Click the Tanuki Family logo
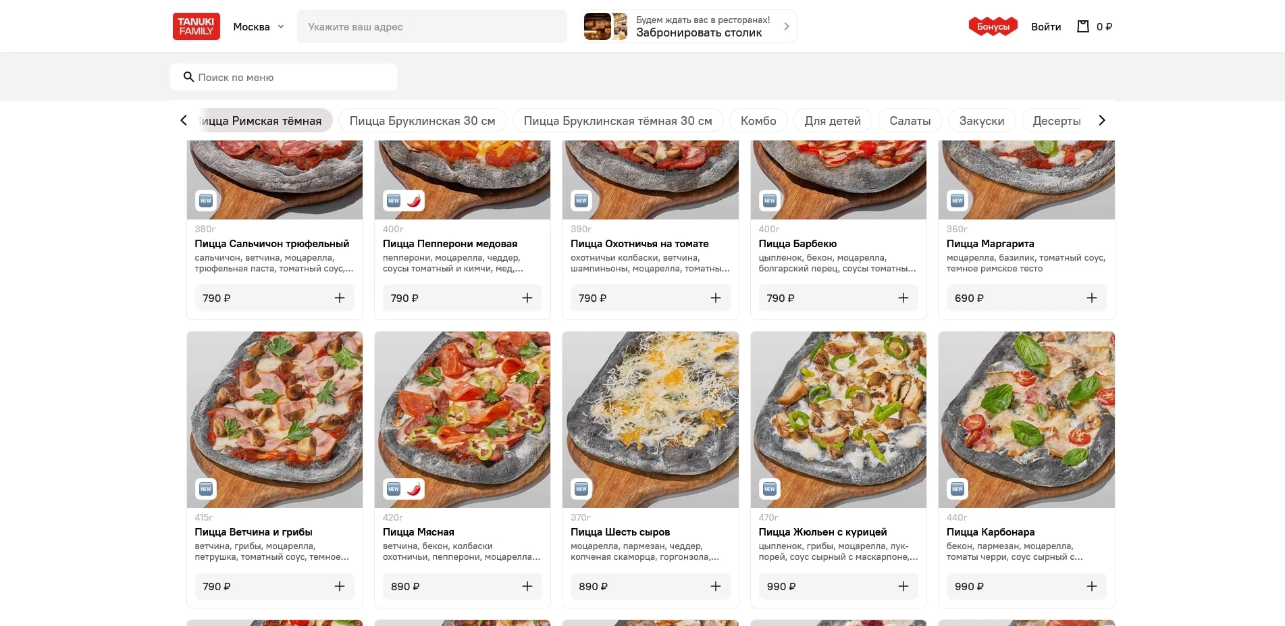This screenshot has width=1285, height=626. pos(196,26)
